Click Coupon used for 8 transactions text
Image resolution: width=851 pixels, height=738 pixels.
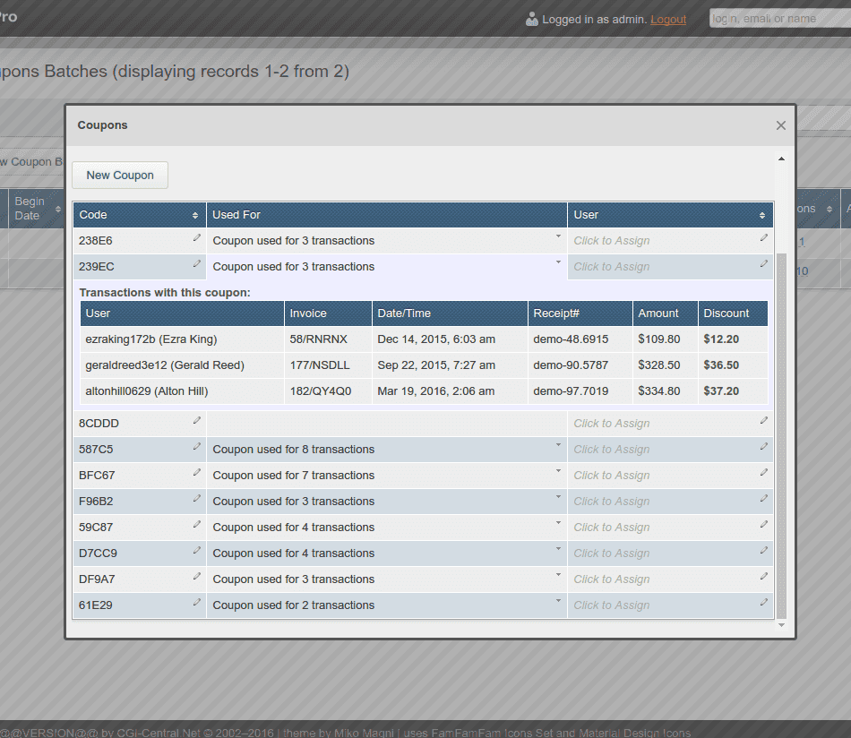click(x=294, y=450)
